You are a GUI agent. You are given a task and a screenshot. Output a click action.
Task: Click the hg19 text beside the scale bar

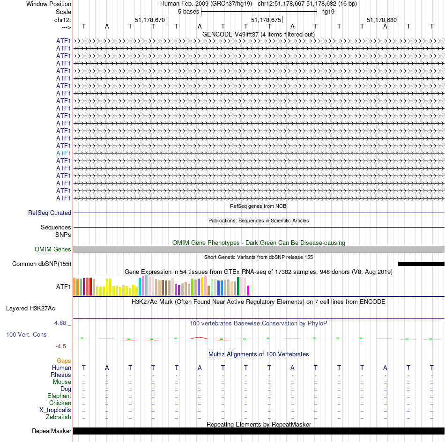point(328,12)
